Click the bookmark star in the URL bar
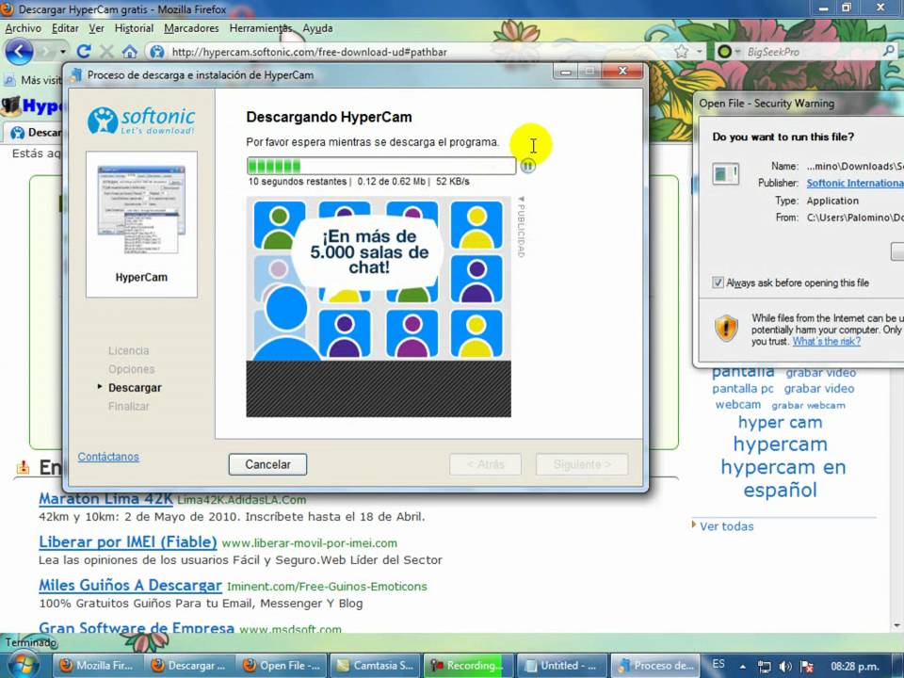Viewport: 904px width, 678px height. (682, 52)
